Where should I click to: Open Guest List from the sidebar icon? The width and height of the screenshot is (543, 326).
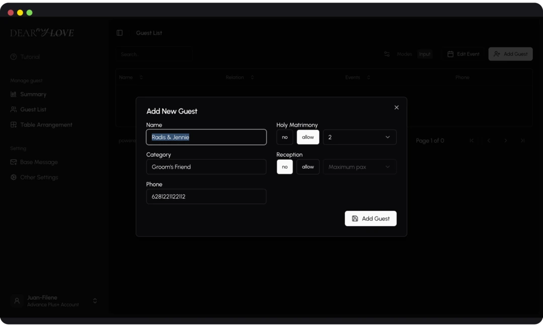tap(13, 109)
